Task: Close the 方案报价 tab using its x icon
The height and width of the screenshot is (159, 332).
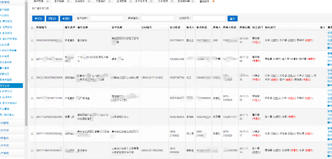Action: click(x=110, y=1)
